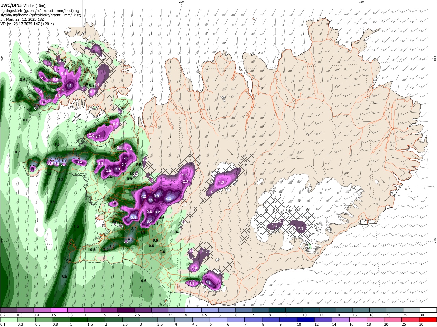
Task: Click the 5.8 snowfall value on the map
Action: [x=133, y=217]
